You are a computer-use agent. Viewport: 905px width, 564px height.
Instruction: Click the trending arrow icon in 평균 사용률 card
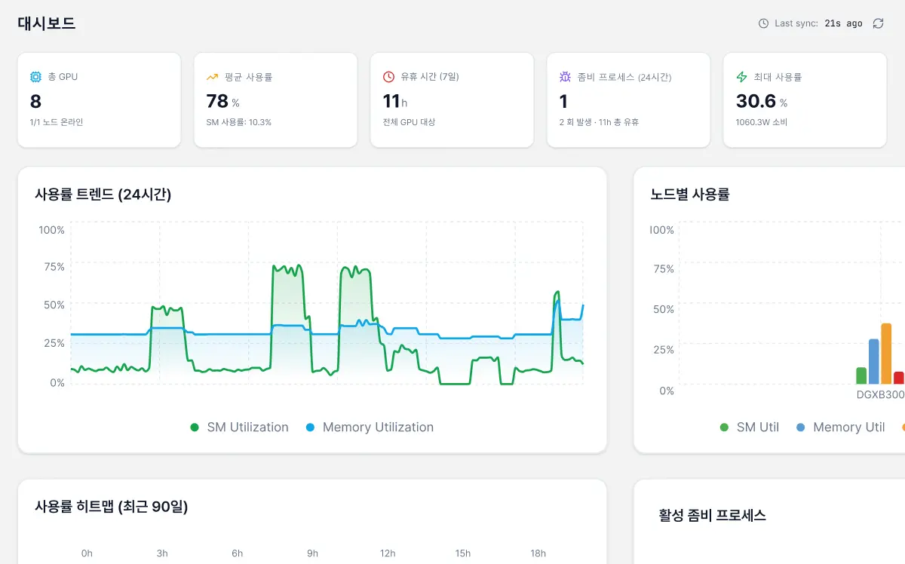(x=212, y=76)
